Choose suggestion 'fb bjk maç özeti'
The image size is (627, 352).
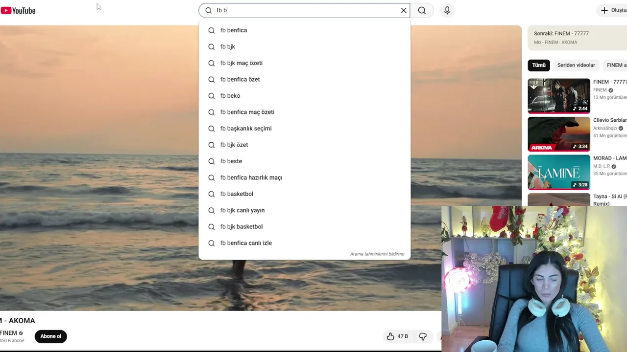pyautogui.click(x=304, y=63)
